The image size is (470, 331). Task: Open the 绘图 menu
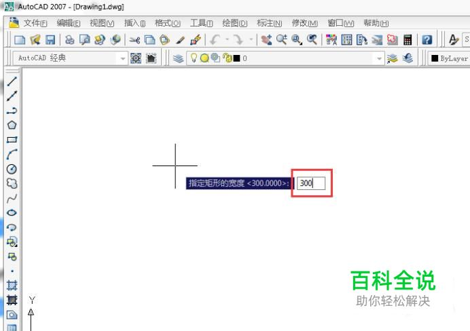click(235, 23)
